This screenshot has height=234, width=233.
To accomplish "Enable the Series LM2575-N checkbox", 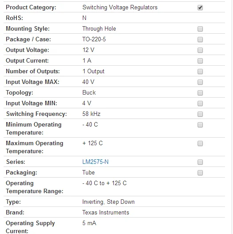I will (201, 162).
